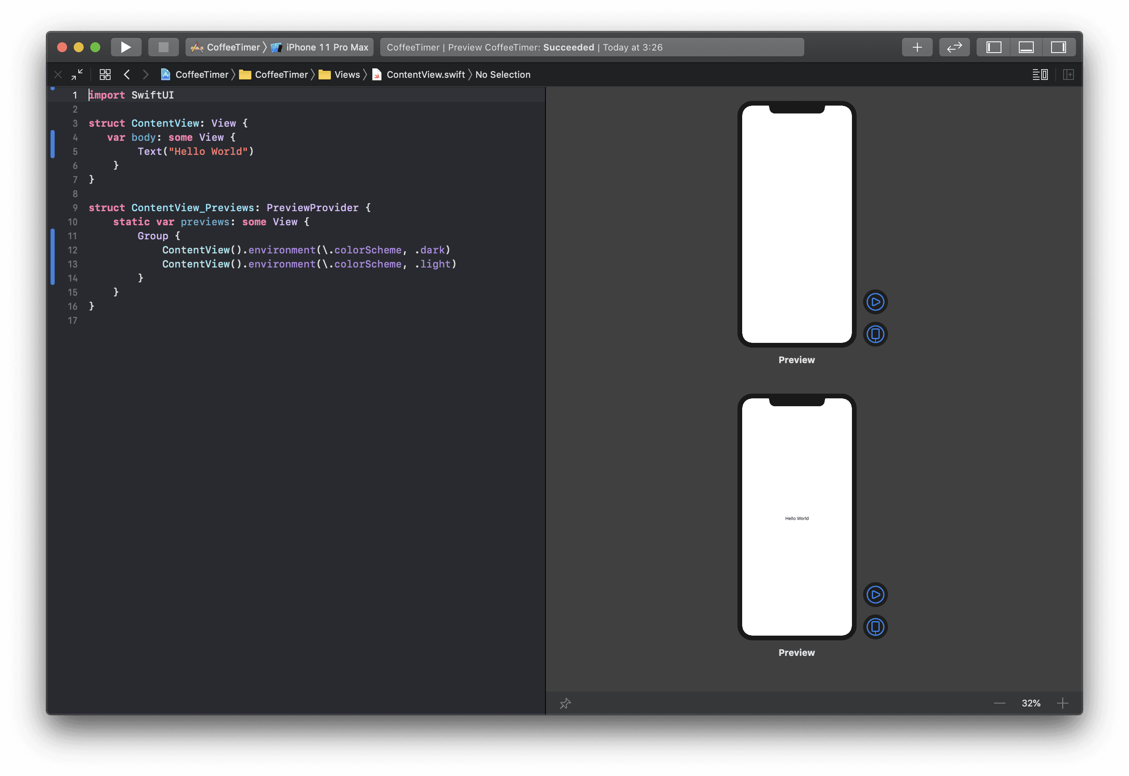Toggle the bottom debug area
The height and width of the screenshot is (776, 1129).
(x=1026, y=47)
